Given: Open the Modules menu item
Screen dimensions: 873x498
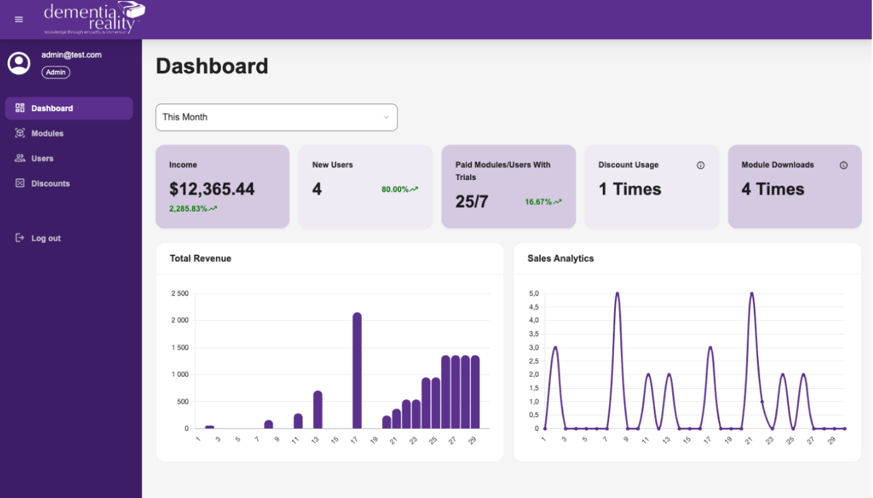Looking at the screenshot, I should [x=47, y=134].
